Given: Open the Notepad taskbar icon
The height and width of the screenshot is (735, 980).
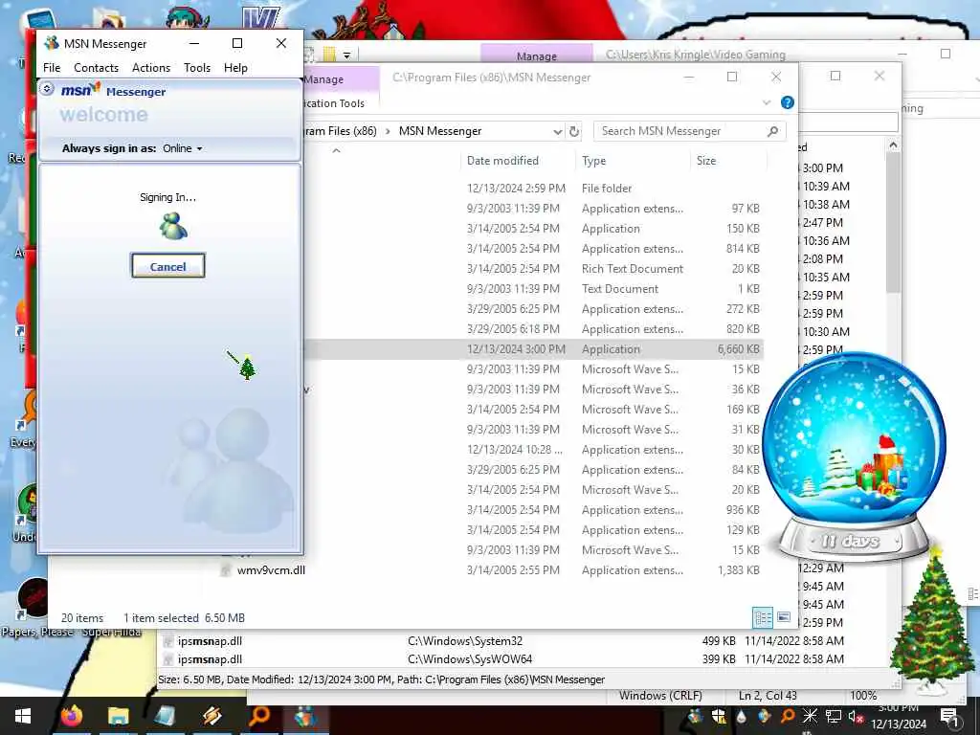Looking at the screenshot, I should click(165, 716).
